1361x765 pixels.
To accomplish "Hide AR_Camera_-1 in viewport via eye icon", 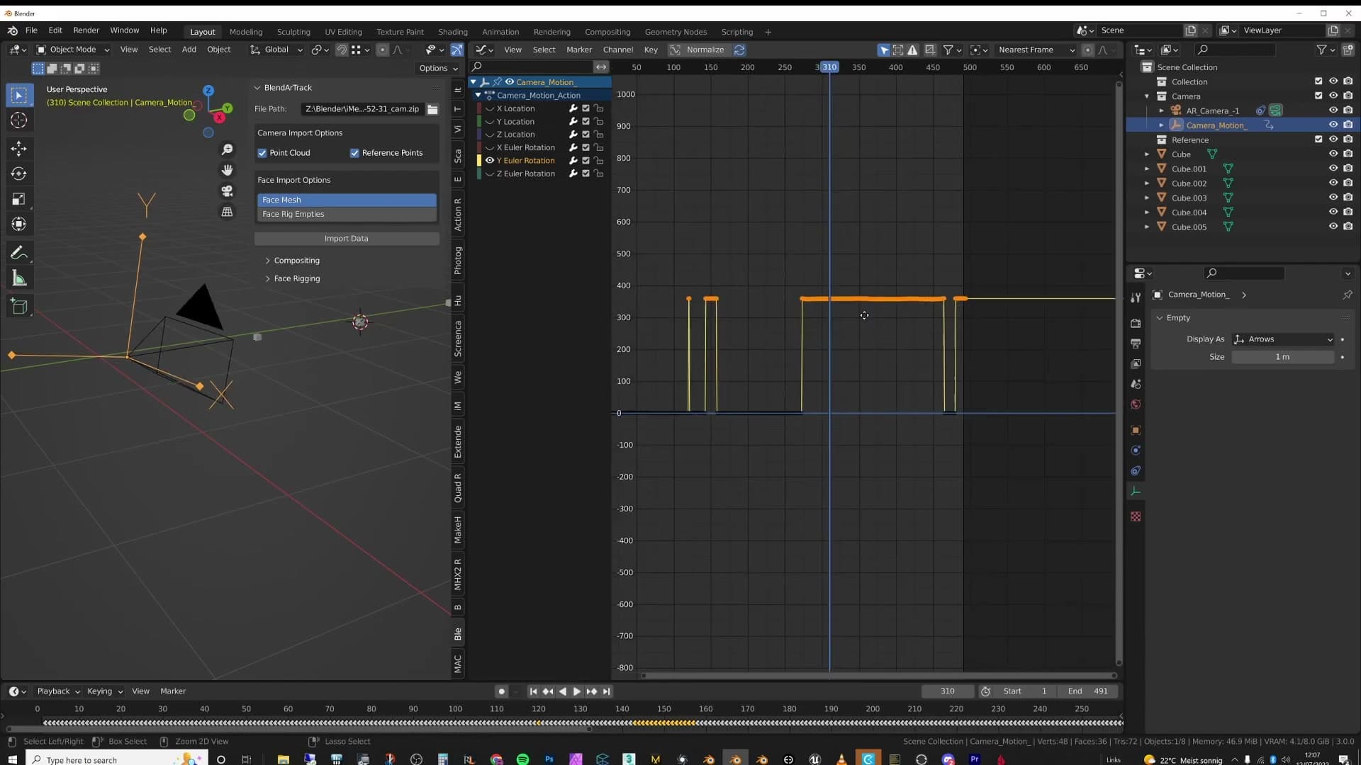I will coord(1333,110).
